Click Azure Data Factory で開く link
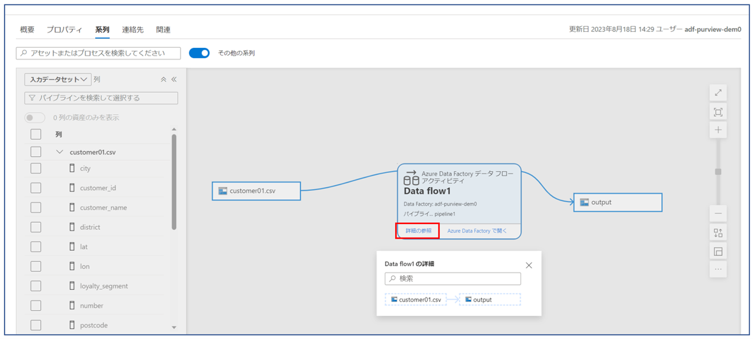 (x=477, y=230)
